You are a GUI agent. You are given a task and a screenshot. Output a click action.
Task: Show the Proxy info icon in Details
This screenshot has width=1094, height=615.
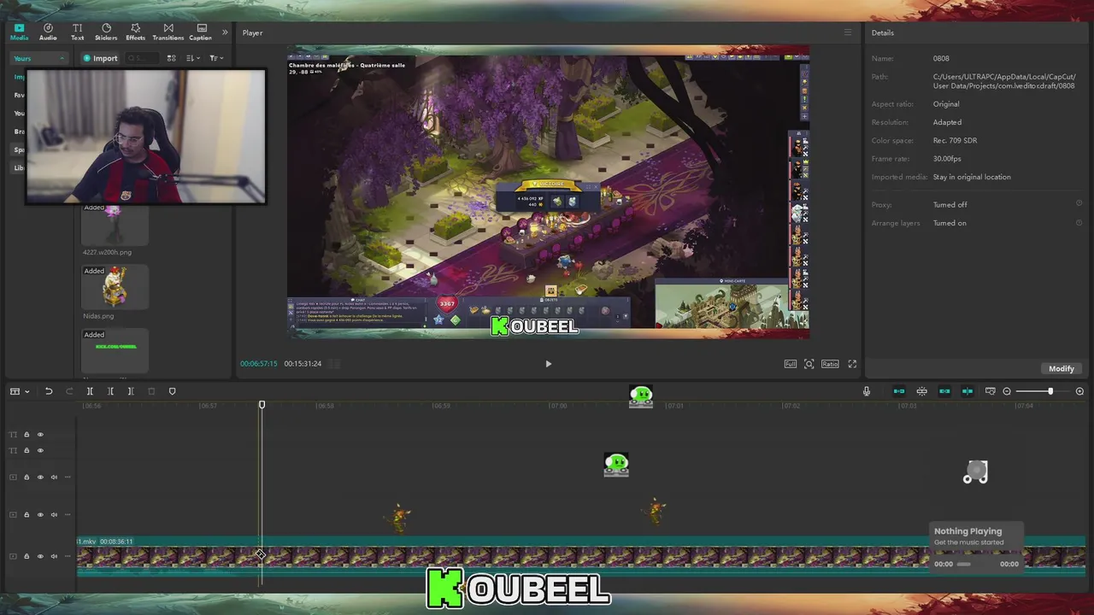[x=1079, y=204]
